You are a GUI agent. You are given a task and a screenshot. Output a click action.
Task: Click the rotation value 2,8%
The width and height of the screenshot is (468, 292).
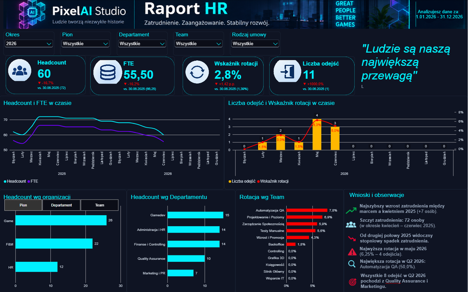[x=228, y=74]
